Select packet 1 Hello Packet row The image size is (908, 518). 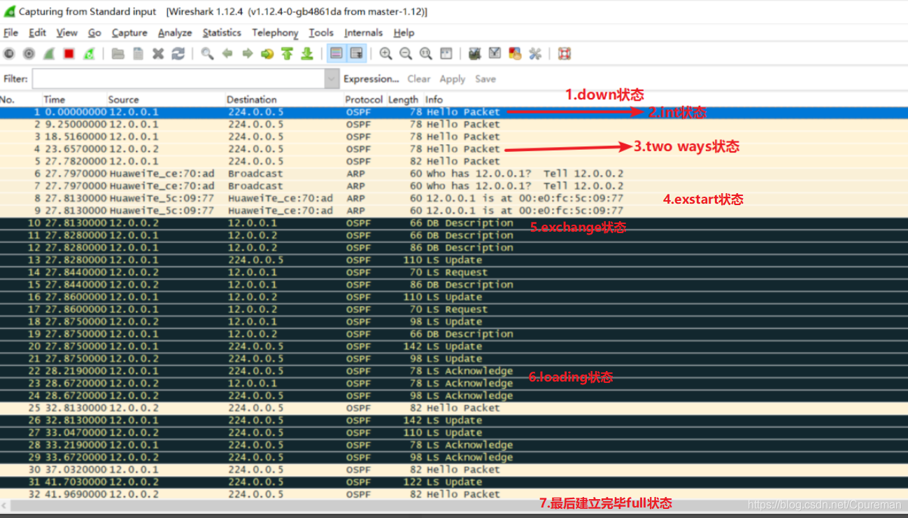[454, 112]
